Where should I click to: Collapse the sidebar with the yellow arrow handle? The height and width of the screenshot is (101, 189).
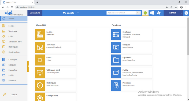point(28,66)
